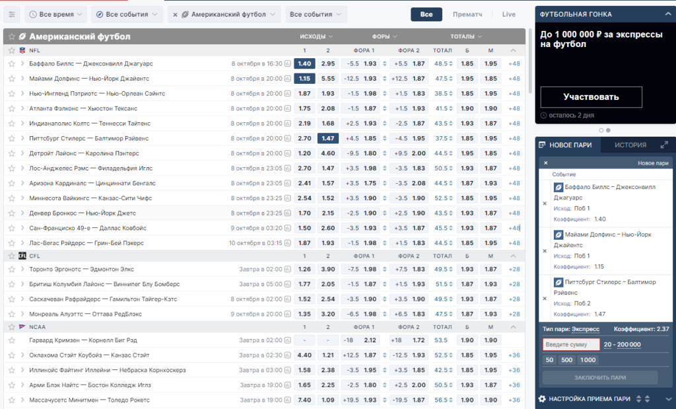The width and height of the screenshot is (676, 409).
Task: Focus the 'Введите сумму' stake field
Action: point(571,344)
